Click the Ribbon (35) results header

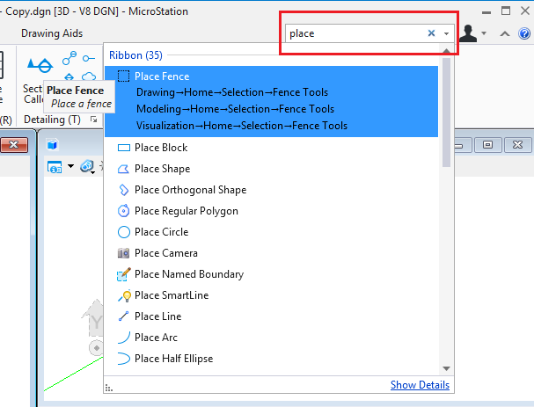click(135, 55)
